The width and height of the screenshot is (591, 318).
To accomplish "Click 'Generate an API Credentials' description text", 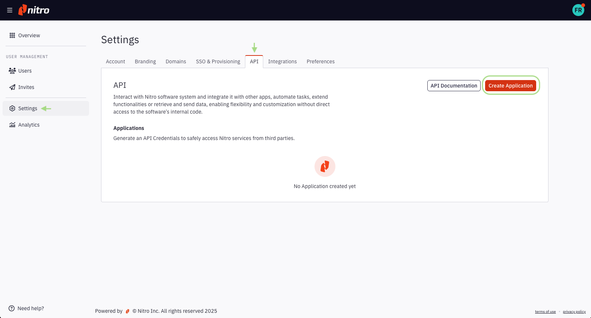I will (204, 138).
